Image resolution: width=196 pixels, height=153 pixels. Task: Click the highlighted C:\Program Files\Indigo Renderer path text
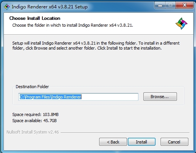[x=50, y=97]
